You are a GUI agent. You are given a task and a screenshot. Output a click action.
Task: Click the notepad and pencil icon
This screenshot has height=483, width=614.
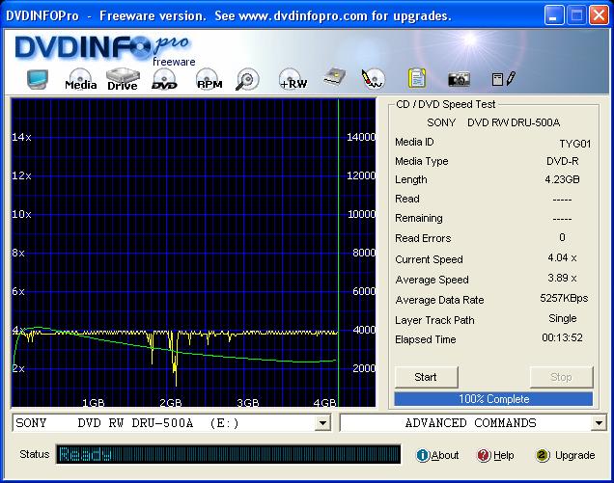click(504, 79)
